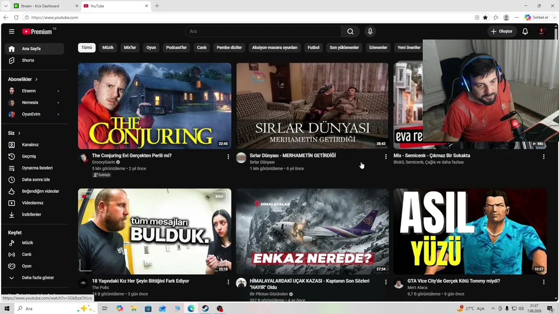This screenshot has width=559, height=314.
Task: Click the browser address bar URL
Action: pos(55,17)
